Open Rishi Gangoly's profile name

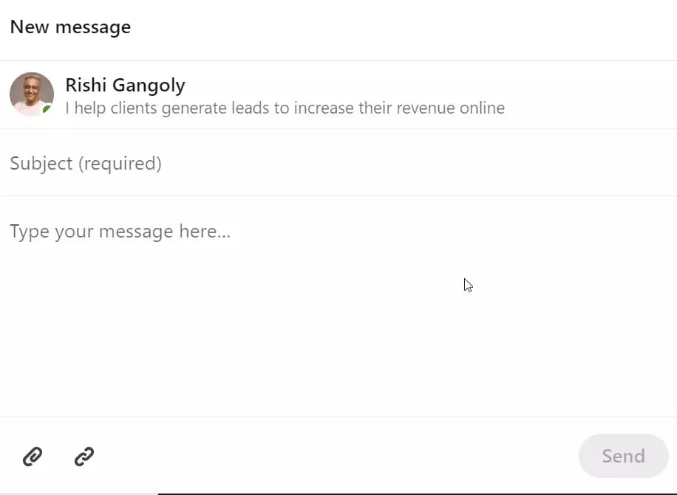click(125, 85)
